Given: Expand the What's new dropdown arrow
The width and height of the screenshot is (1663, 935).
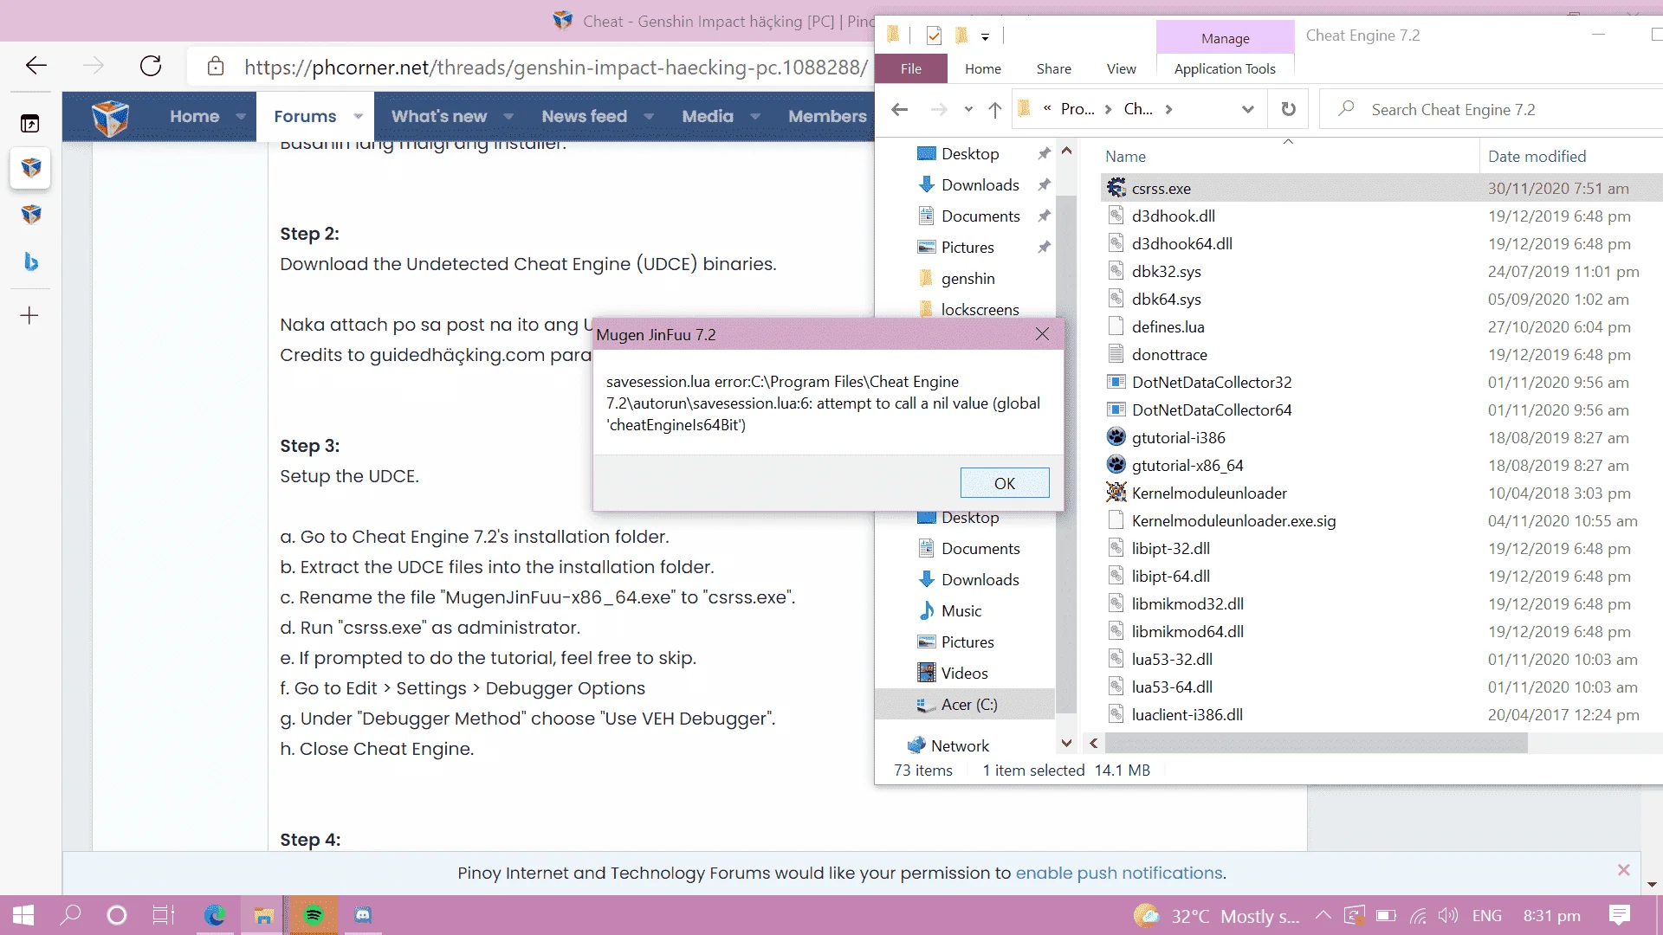Looking at the screenshot, I should click(x=508, y=117).
